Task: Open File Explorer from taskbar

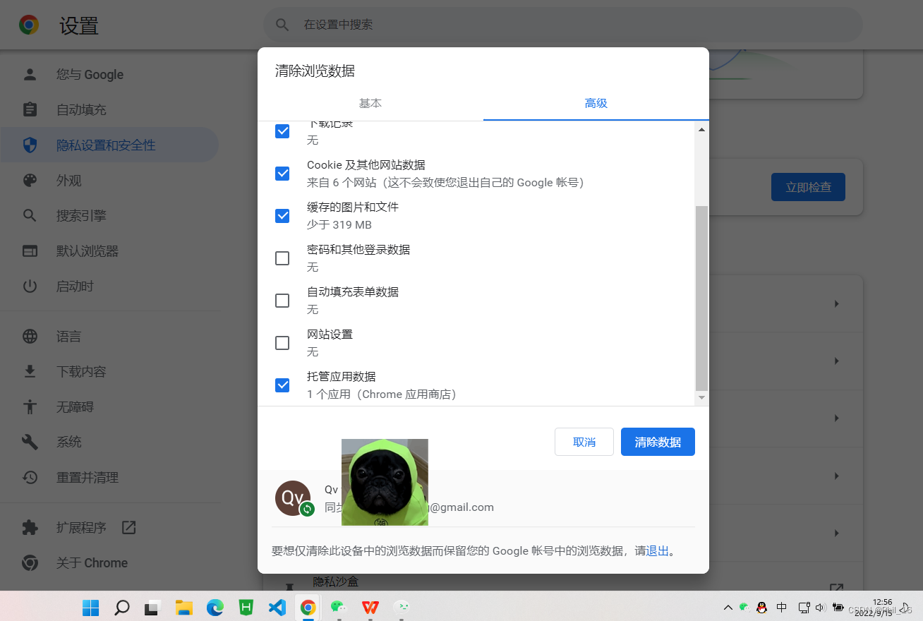Action: coord(184,607)
